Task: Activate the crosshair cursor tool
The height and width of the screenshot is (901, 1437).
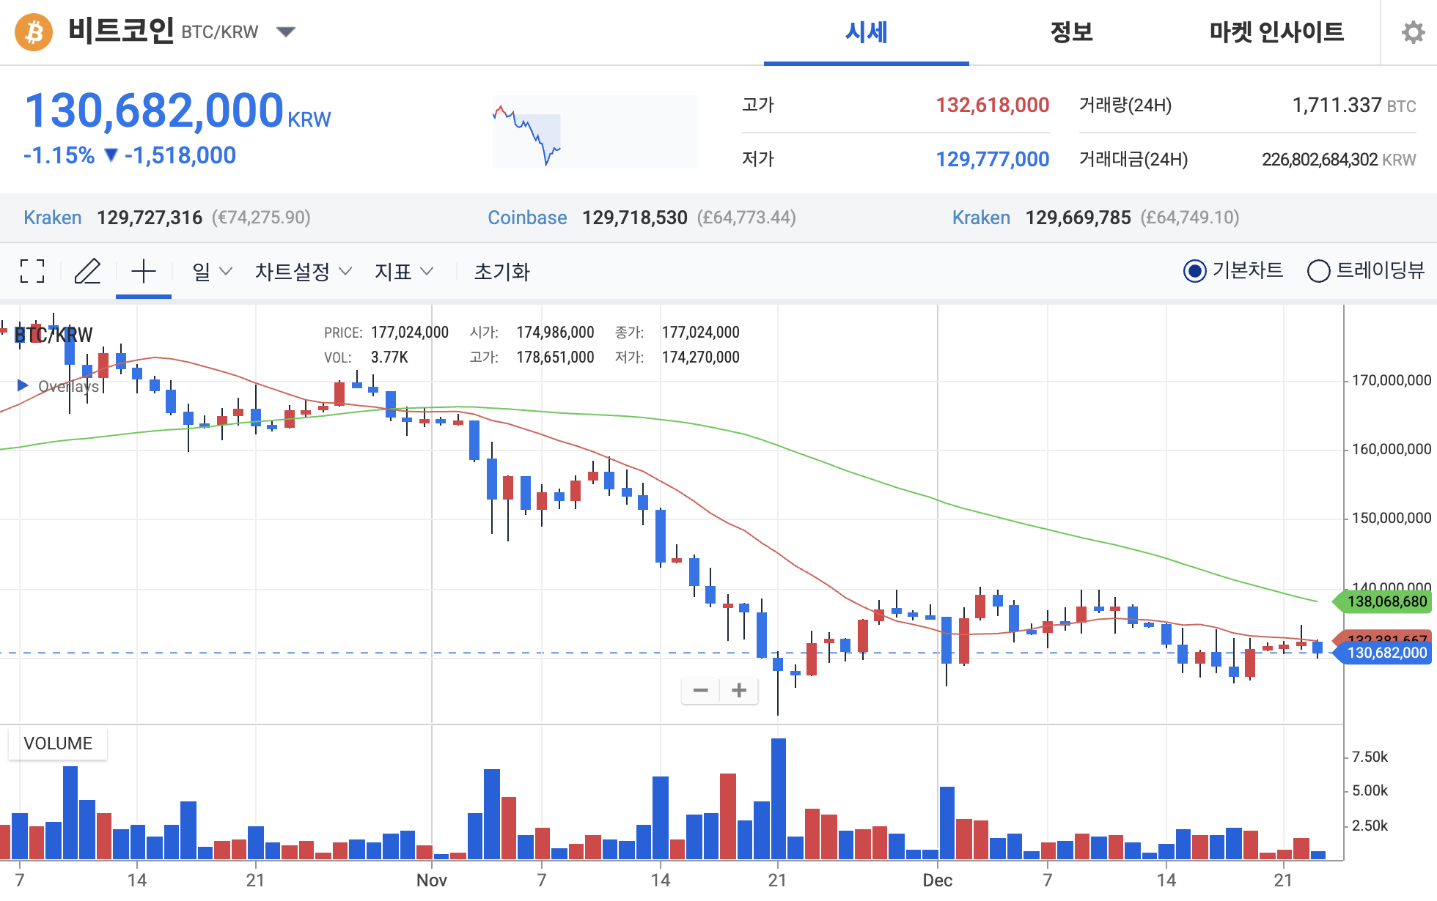Action: pyautogui.click(x=144, y=271)
